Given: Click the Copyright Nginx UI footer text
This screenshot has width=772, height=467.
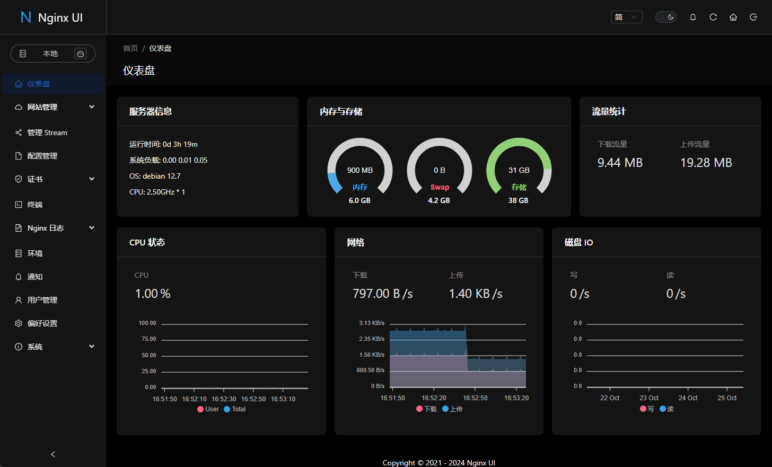Looking at the screenshot, I should (439, 463).
